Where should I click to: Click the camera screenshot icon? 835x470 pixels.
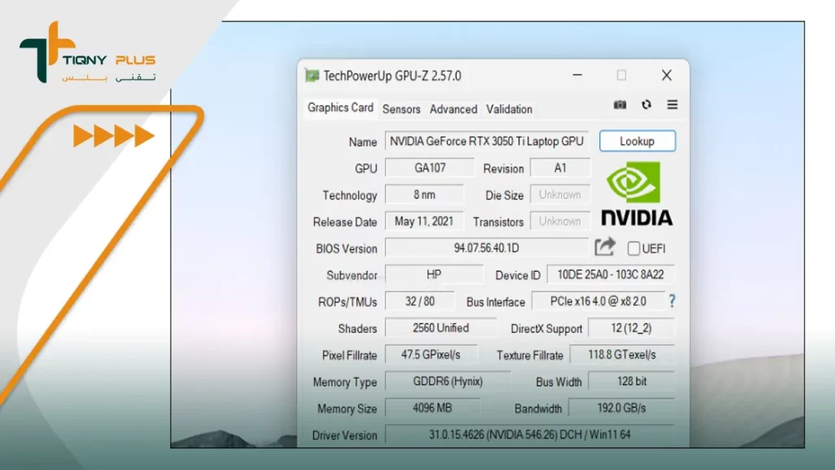click(620, 105)
